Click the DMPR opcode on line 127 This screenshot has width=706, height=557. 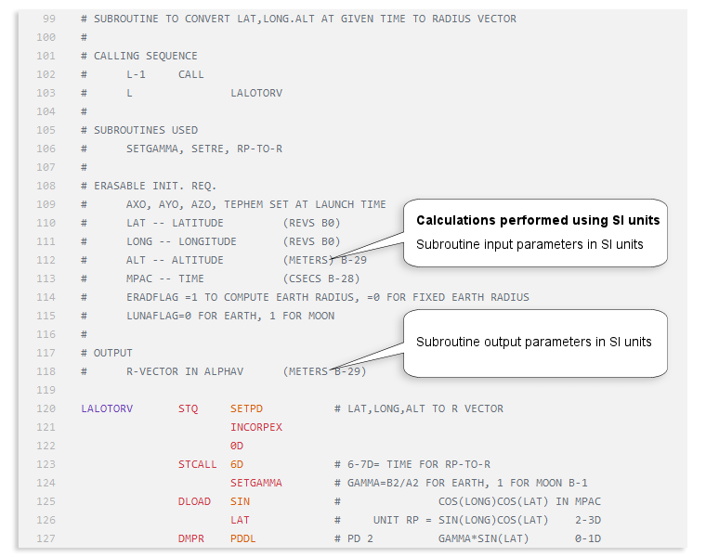tap(190, 538)
